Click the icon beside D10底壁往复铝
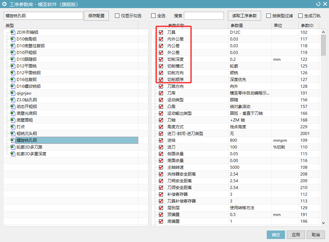 [13, 46]
